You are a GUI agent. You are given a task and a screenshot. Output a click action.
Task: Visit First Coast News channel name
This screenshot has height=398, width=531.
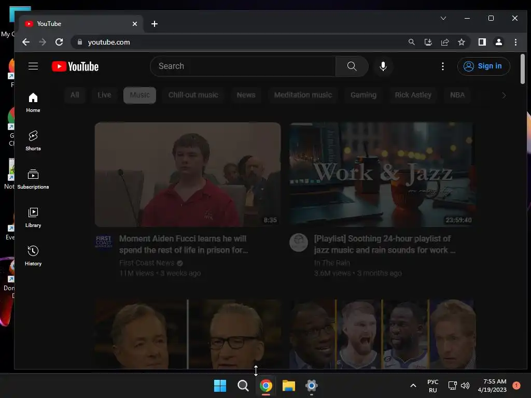point(147,263)
